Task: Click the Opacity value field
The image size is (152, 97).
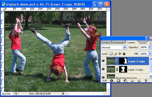Action: pos(144,47)
